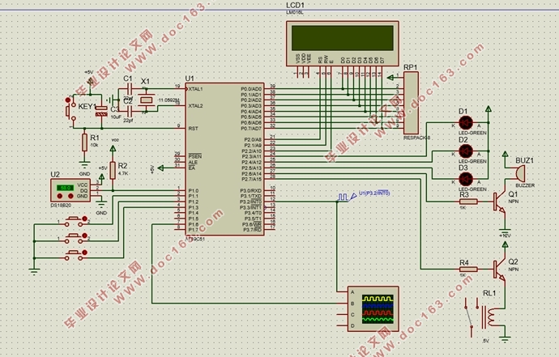Select the vcc power arrow above R2
The width and height of the screenshot is (559, 357).
113,149
